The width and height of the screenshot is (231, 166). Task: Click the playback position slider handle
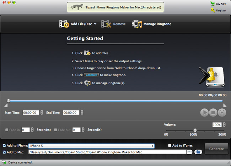(9, 101)
